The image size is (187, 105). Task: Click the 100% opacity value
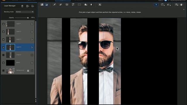pyautogui.click(x=33, y=17)
